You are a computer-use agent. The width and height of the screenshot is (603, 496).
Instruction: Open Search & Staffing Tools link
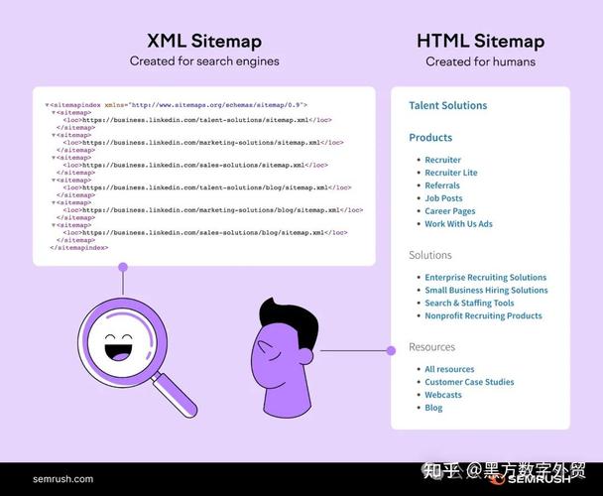[x=469, y=303]
